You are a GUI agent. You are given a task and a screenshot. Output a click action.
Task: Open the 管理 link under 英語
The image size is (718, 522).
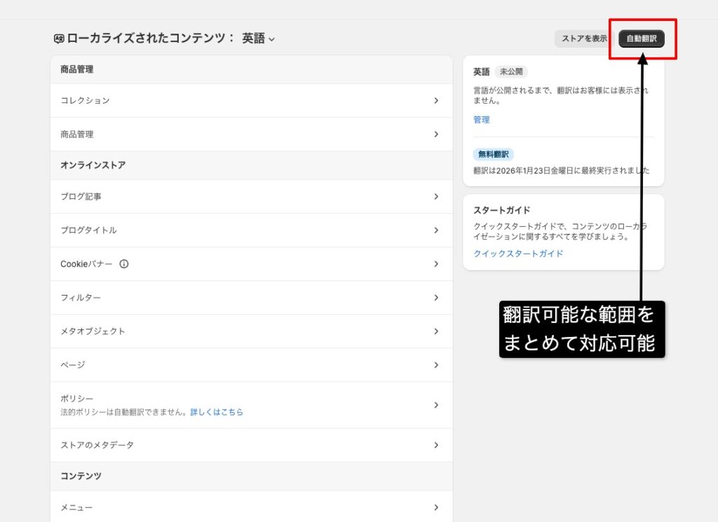tap(482, 119)
